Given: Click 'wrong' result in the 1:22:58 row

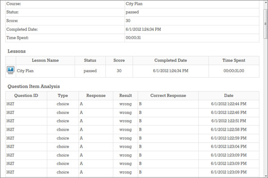Looking at the screenshot, I should 126,130.
